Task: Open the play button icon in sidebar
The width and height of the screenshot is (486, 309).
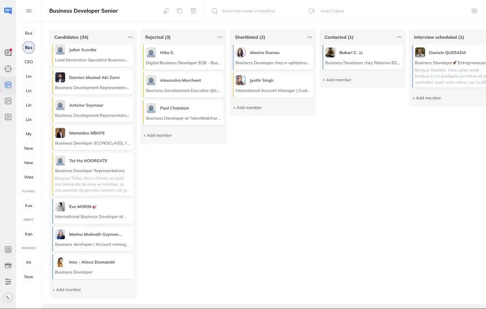Action: (8, 101)
